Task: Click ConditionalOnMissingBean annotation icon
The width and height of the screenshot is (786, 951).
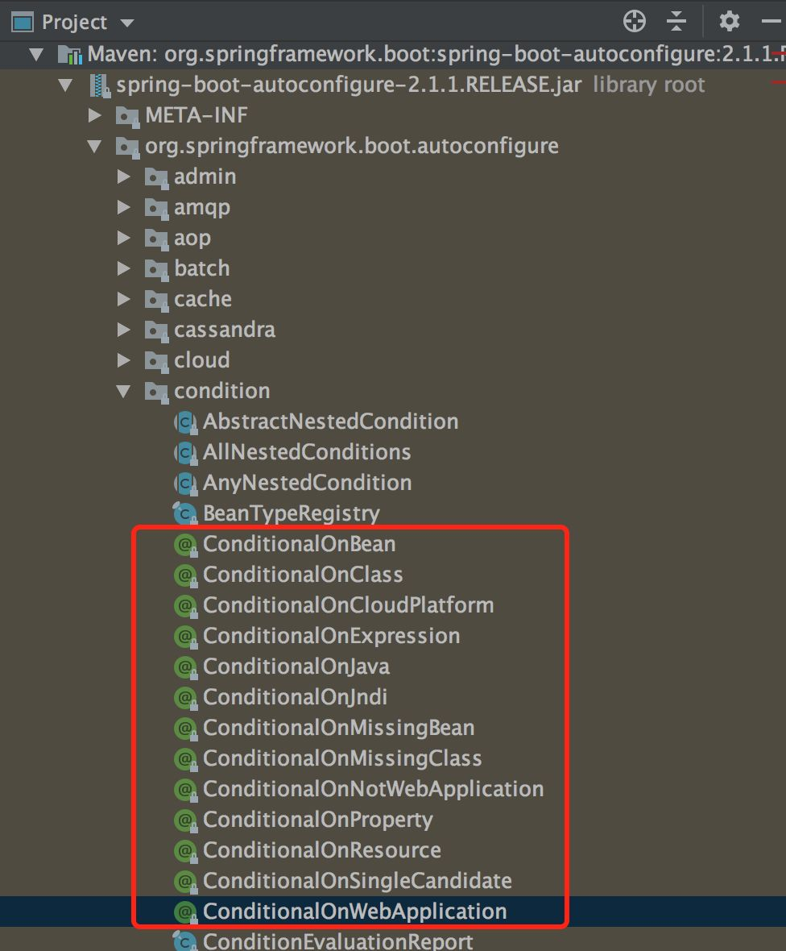Action: coord(185,728)
